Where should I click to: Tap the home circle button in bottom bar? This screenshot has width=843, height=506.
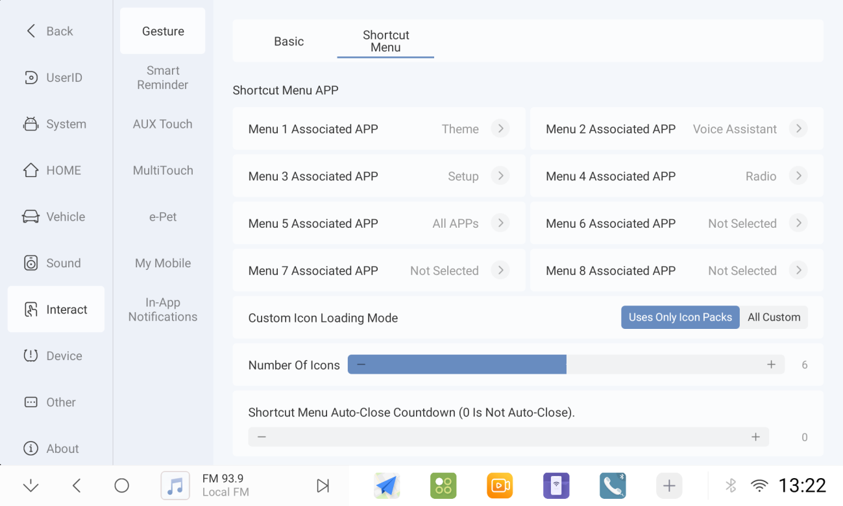(x=121, y=486)
